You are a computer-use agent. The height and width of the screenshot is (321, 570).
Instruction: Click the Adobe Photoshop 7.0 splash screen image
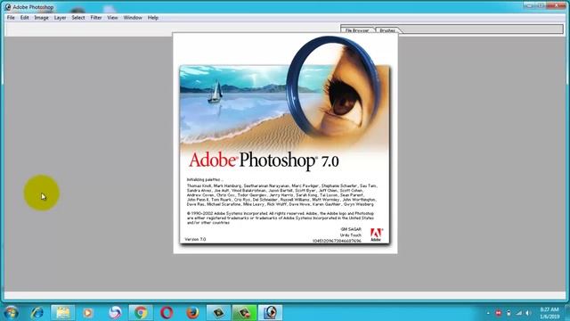285,143
